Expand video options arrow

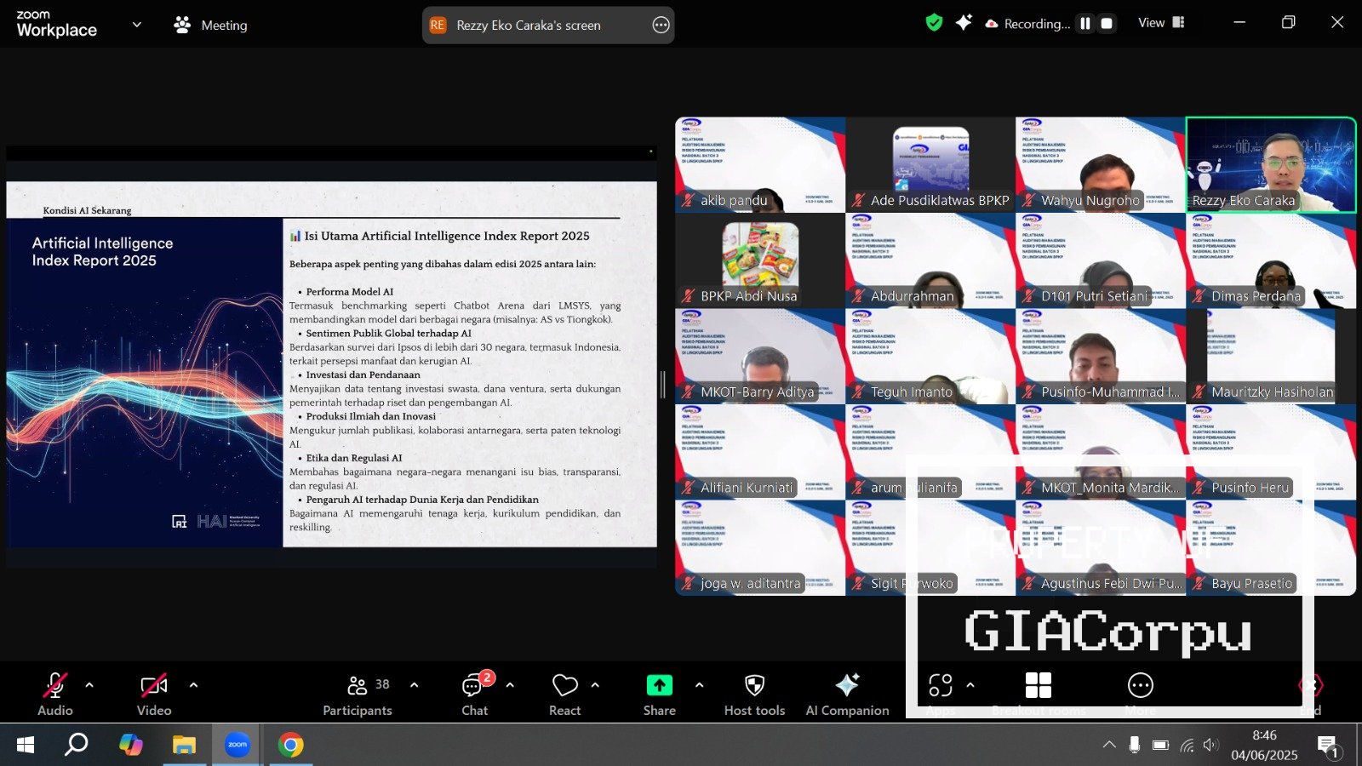pyautogui.click(x=193, y=685)
